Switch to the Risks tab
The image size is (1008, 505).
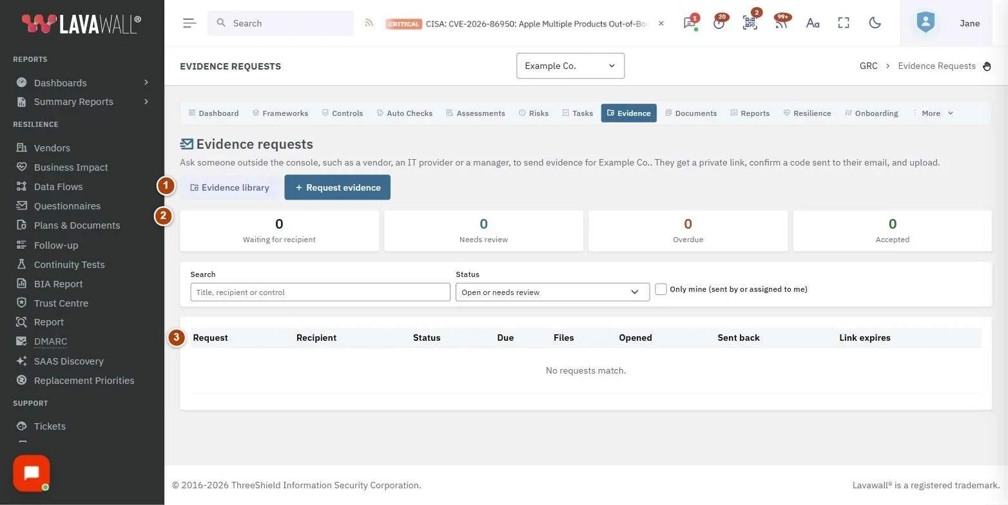(x=534, y=113)
